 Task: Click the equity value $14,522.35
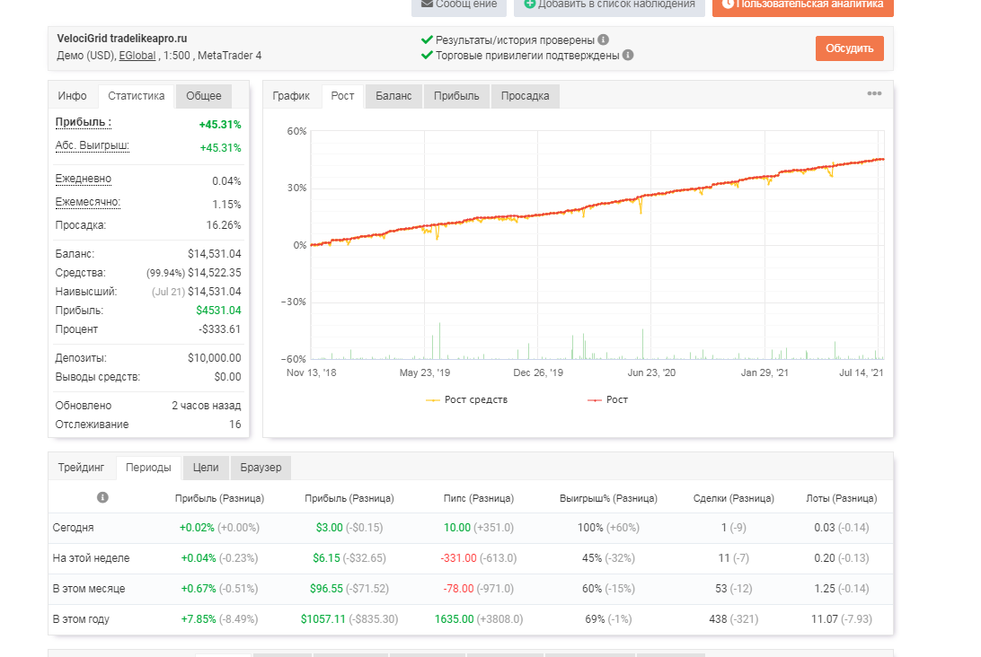coord(214,273)
